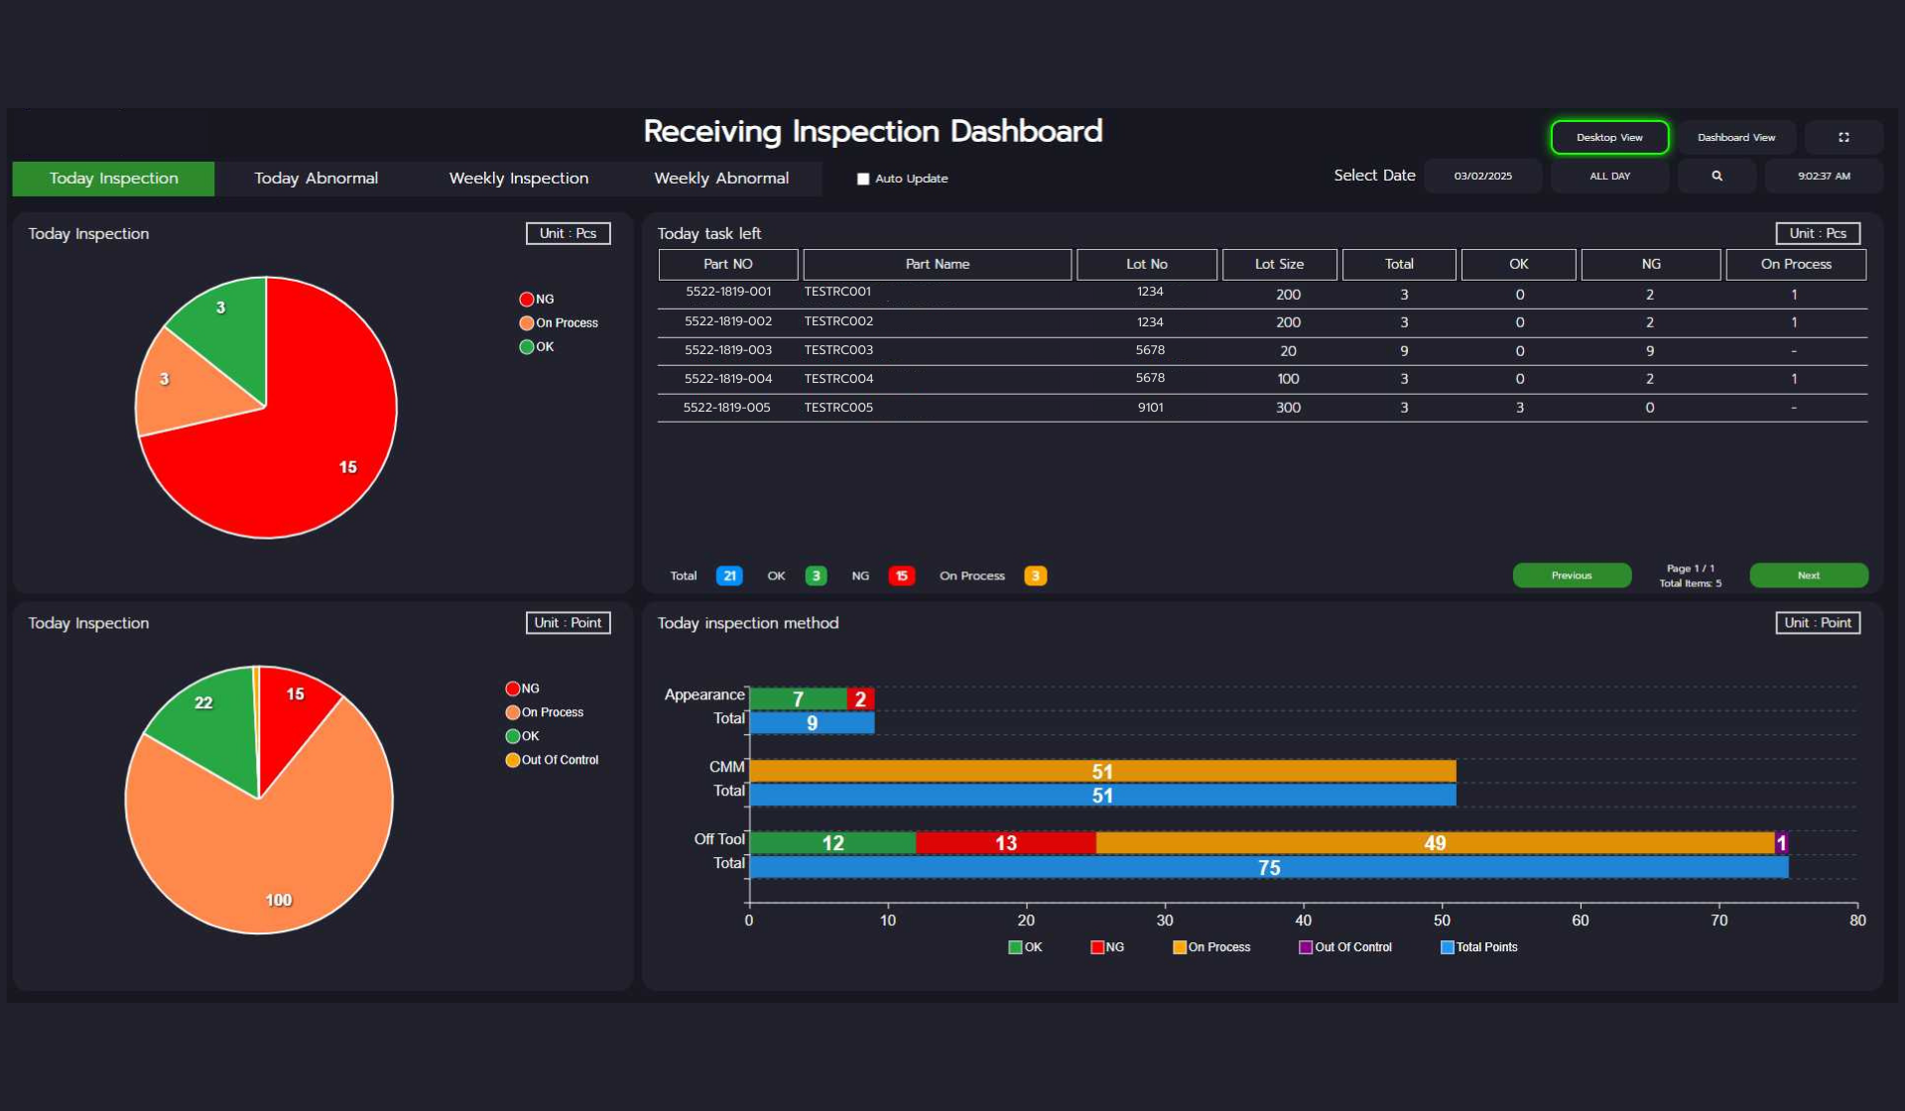Click the OK legend square under bar chart

pyautogui.click(x=1015, y=947)
